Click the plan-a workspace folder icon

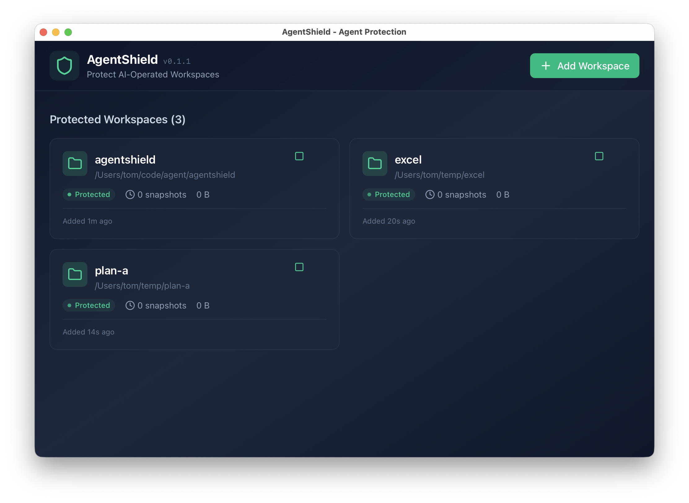[75, 274]
